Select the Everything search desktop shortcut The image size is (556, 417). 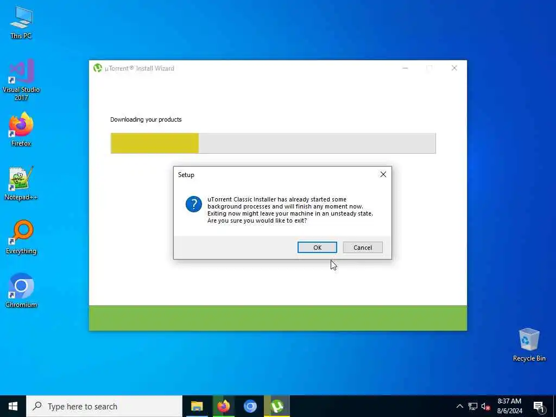[21, 237]
